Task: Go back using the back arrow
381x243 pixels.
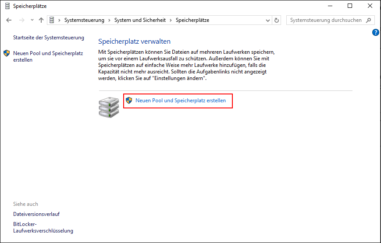Action: (9, 20)
